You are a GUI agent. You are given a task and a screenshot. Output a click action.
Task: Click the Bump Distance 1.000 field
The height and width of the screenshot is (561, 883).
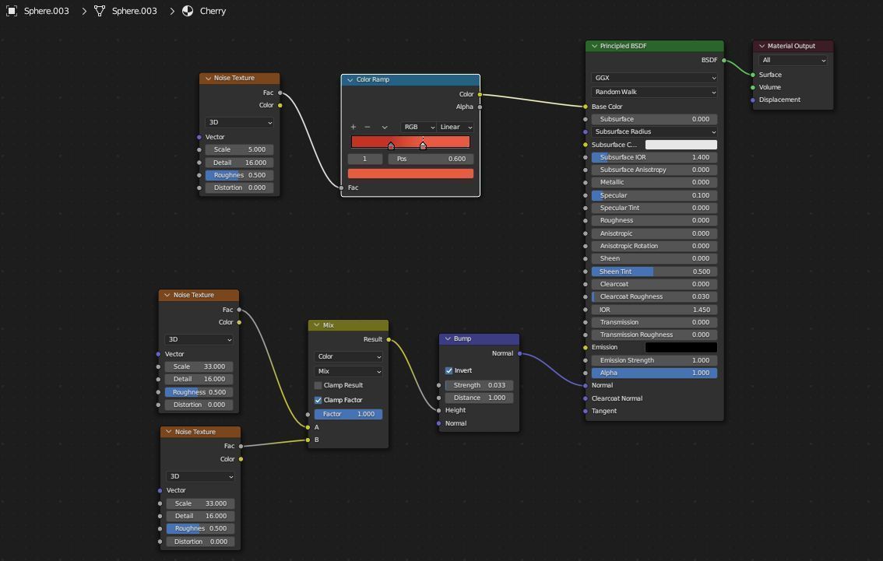pos(479,398)
